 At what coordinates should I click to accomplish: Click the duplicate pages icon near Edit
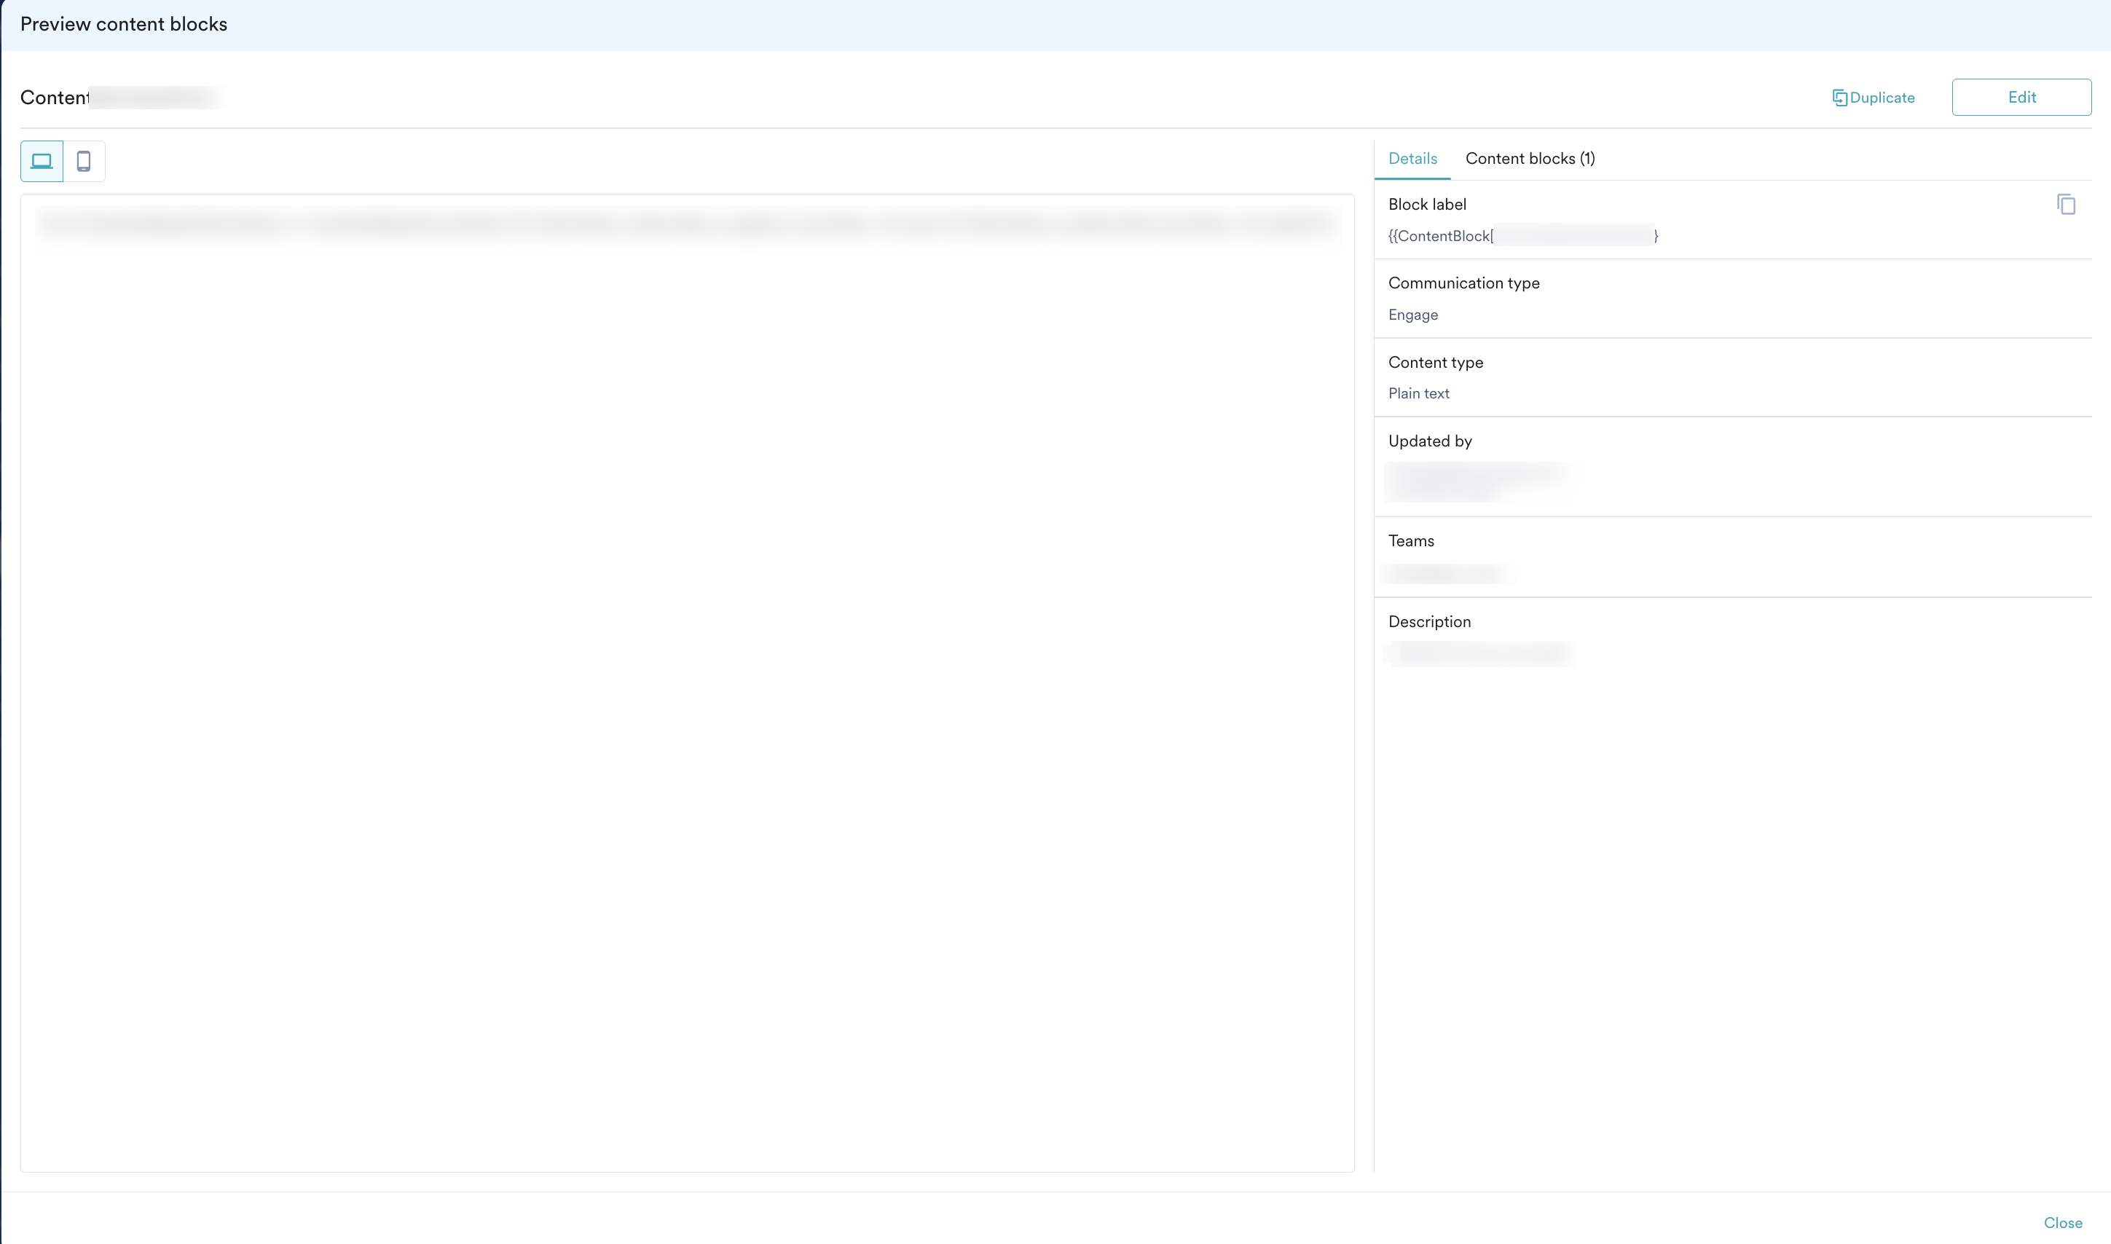coord(1839,98)
